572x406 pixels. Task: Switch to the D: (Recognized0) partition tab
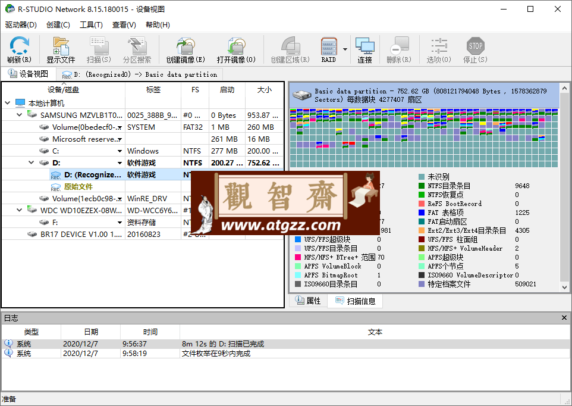[x=139, y=74]
